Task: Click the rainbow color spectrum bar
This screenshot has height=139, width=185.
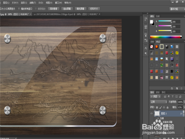Action: coord(166,37)
